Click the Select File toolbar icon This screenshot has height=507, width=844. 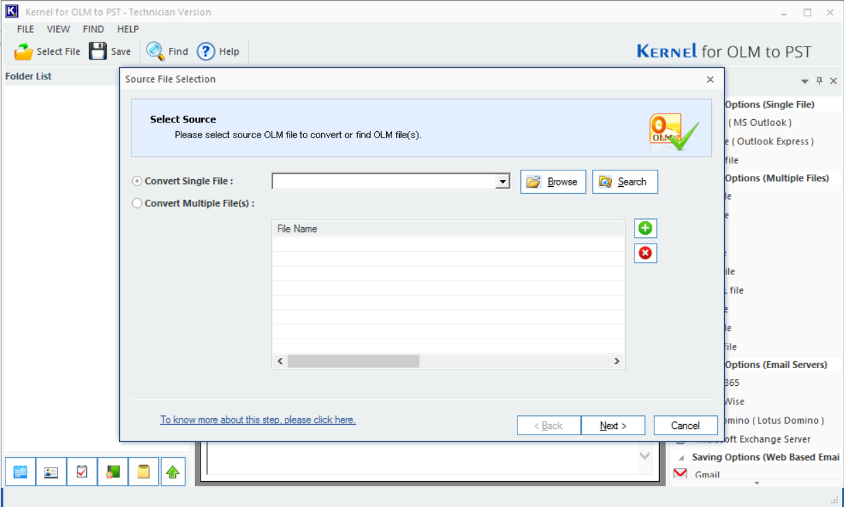24,51
